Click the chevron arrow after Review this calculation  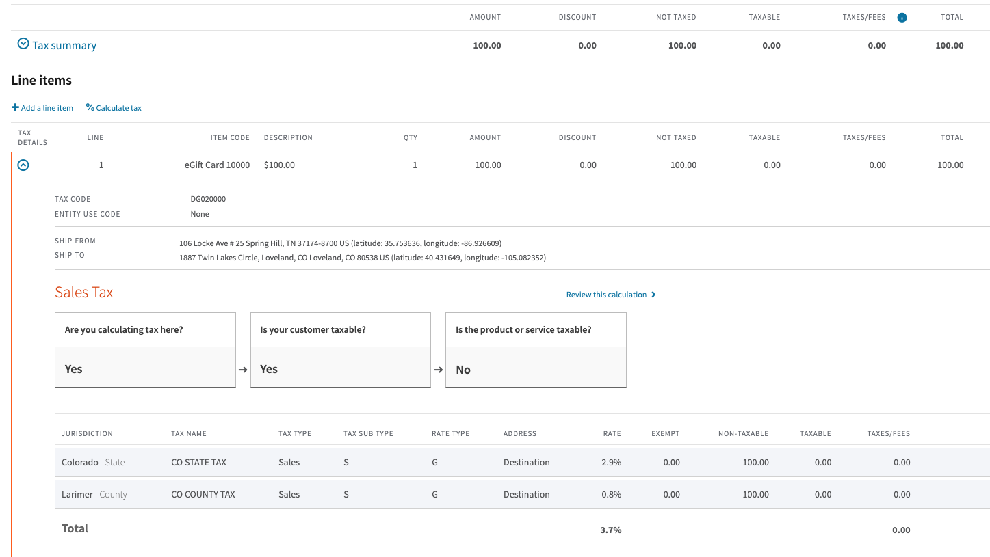click(653, 295)
